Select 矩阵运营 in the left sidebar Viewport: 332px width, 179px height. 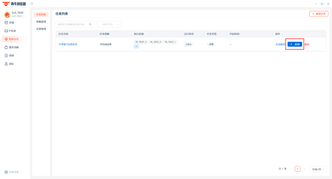[x=14, y=39]
